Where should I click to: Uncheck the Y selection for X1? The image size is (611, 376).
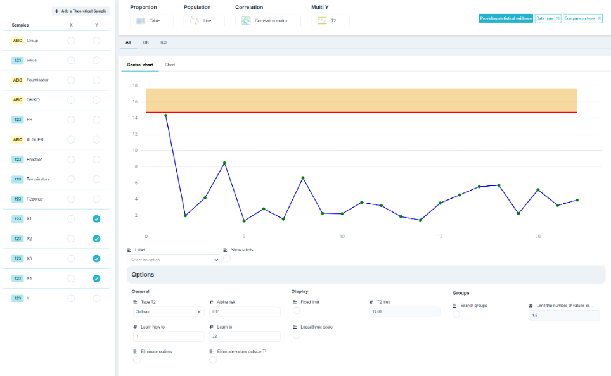[x=96, y=219]
